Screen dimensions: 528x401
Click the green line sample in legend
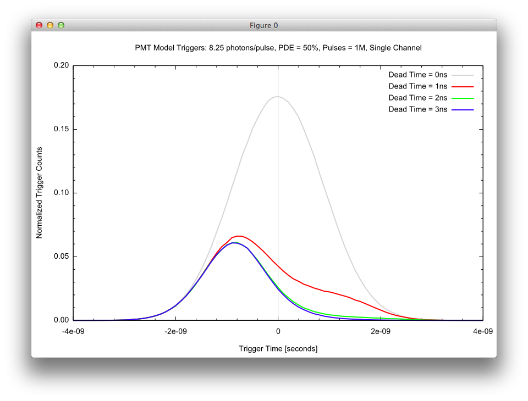point(463,98)
